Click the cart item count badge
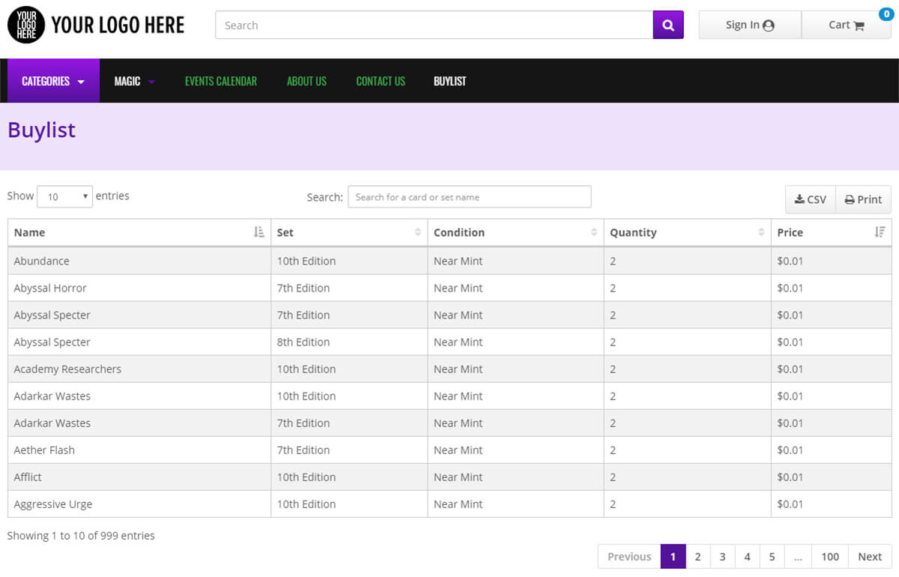The image size is (899, 577). [886, 13]
